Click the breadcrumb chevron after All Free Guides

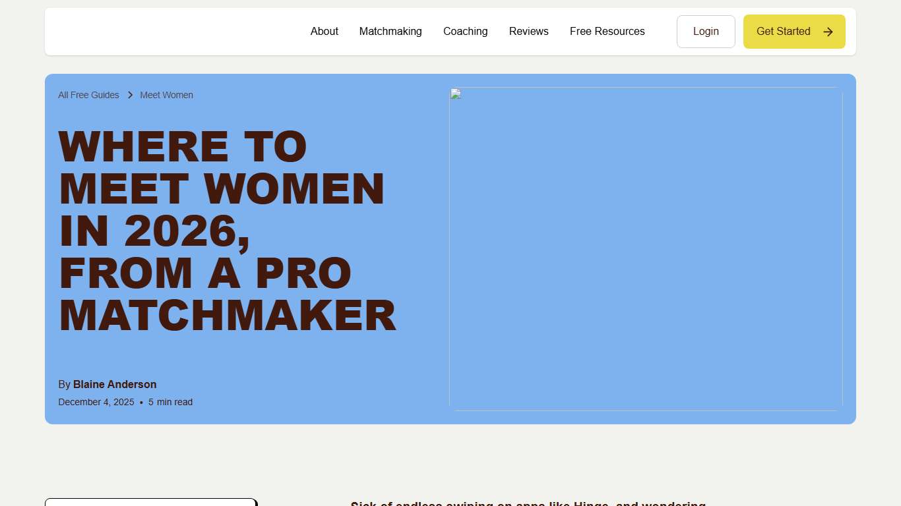pos(130,95)
